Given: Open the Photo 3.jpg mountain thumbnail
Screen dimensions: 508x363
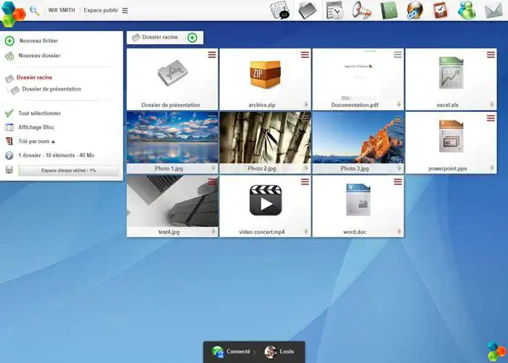Looking at the screenshot, I should coord(359,137).
